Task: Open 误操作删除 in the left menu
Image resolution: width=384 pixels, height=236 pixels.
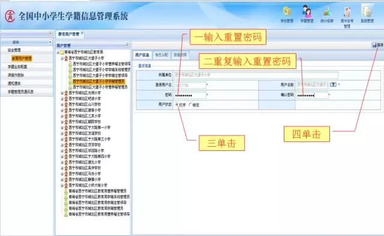Action: pos(16,75)
